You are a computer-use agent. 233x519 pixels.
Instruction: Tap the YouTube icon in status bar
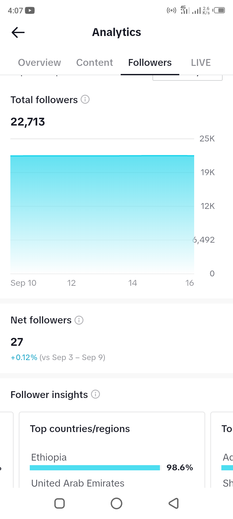(x=30, y=10)
